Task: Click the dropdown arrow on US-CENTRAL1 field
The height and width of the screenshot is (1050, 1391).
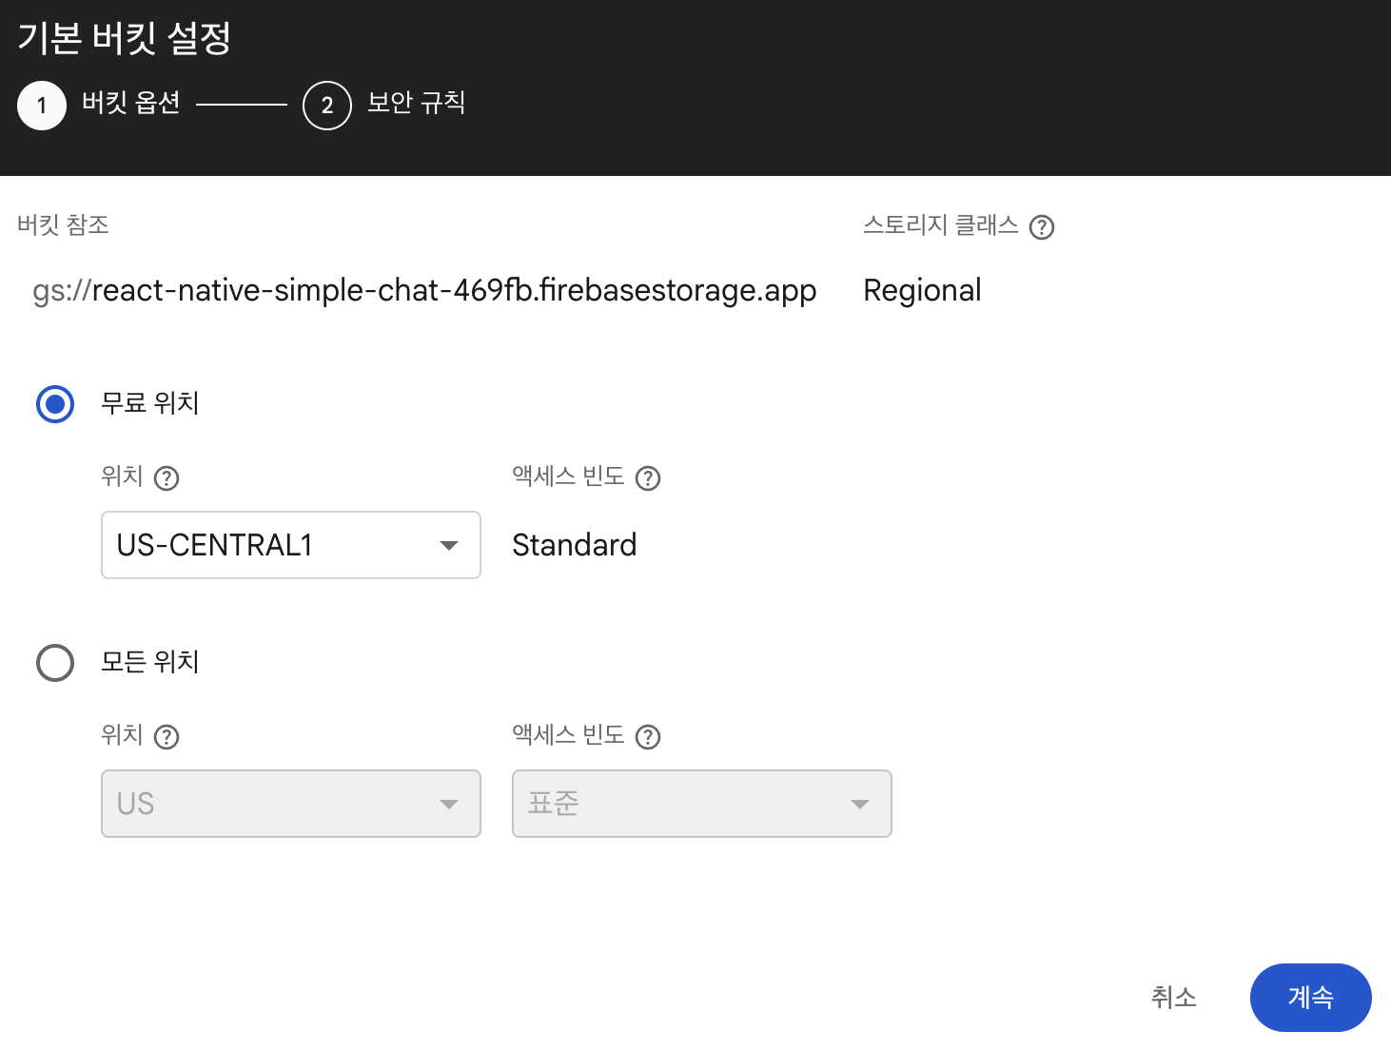Action: click(x=449, y=546)
